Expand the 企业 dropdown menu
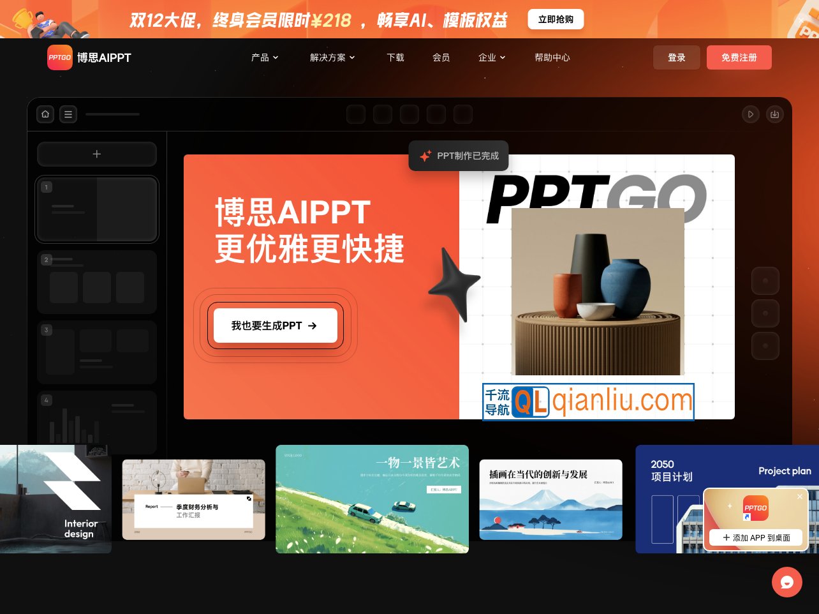819x614 pixels. coord(492,57)
